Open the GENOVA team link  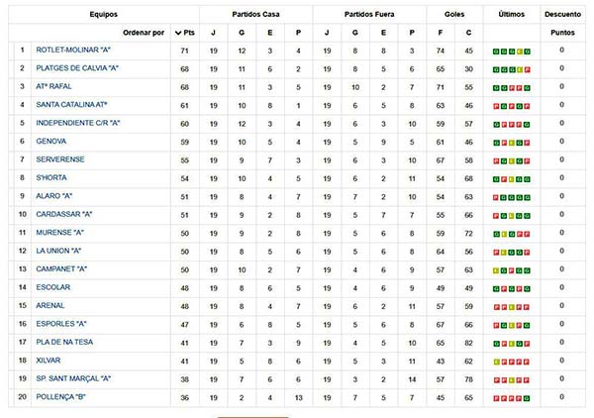51,141
